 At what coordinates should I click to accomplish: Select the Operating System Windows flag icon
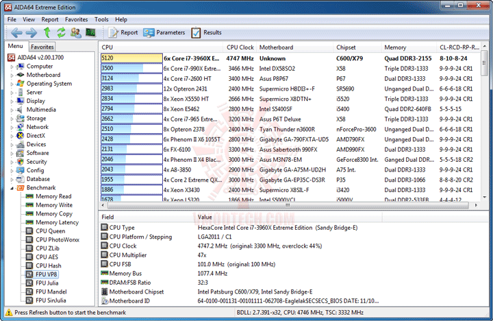[21, 84]
